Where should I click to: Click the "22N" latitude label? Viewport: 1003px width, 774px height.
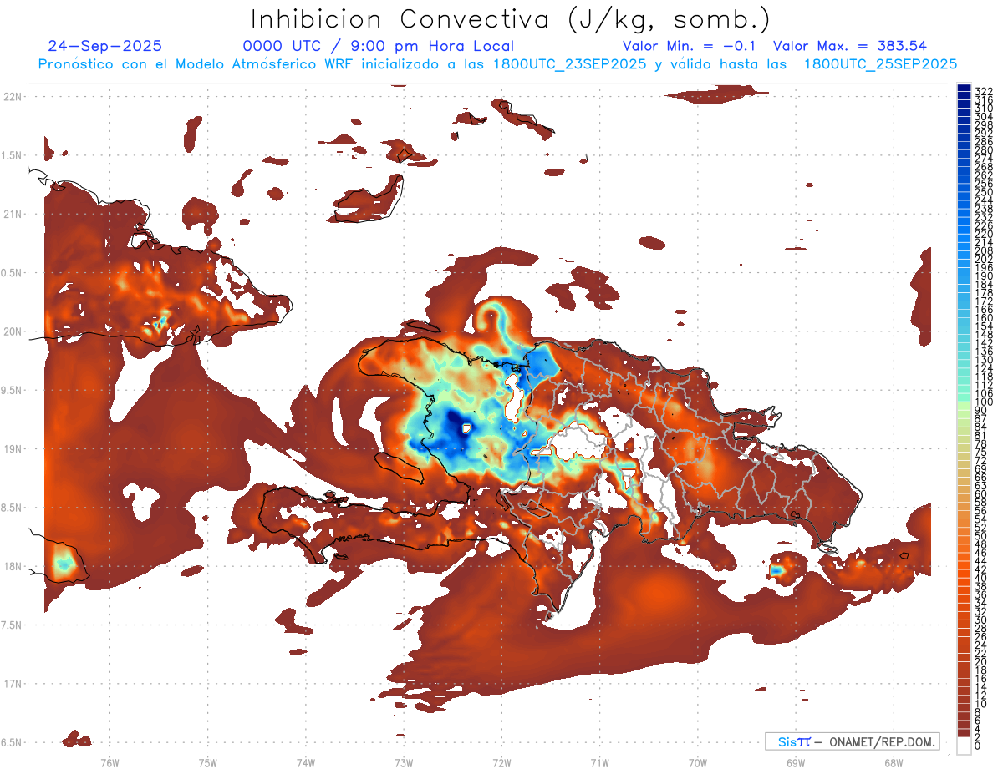pyautogui.click(x=13, y=97)
